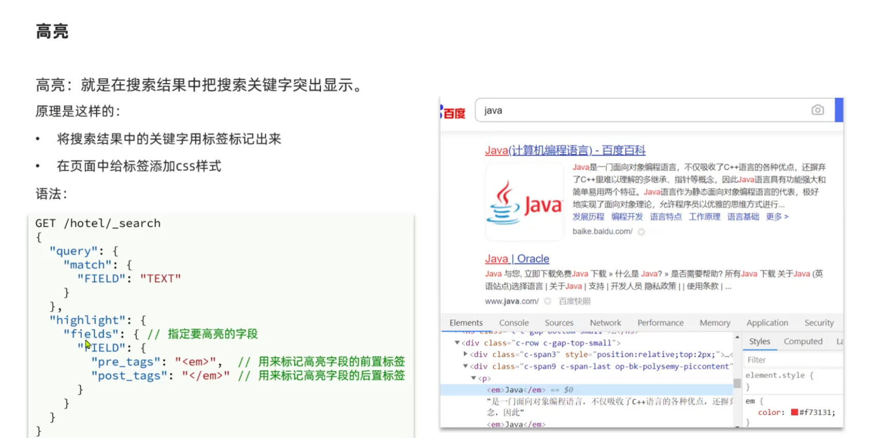
Task: Open the Java | Oracle result link
Action: click(x=517, y=259)
